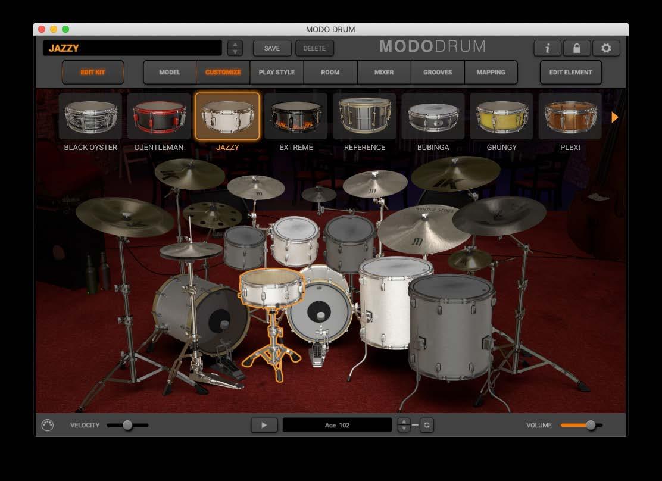Open the info panel icon
This screenshot has width=662, height=481.
coord(547,48)
